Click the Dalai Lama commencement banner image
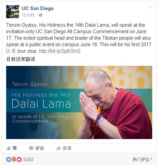This screenshot has width=159, height=165. [79, 102]
